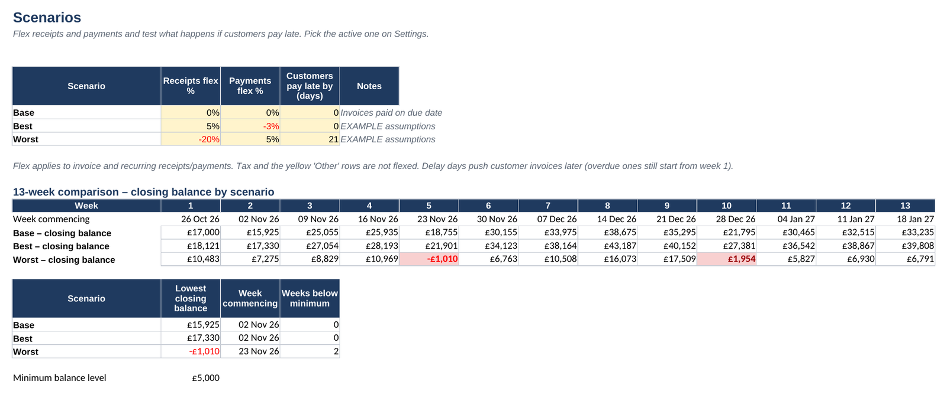Select the Best closing balance £27,381 cell
947x394 pixels.
pyautogui.click(x=727, y=246)
